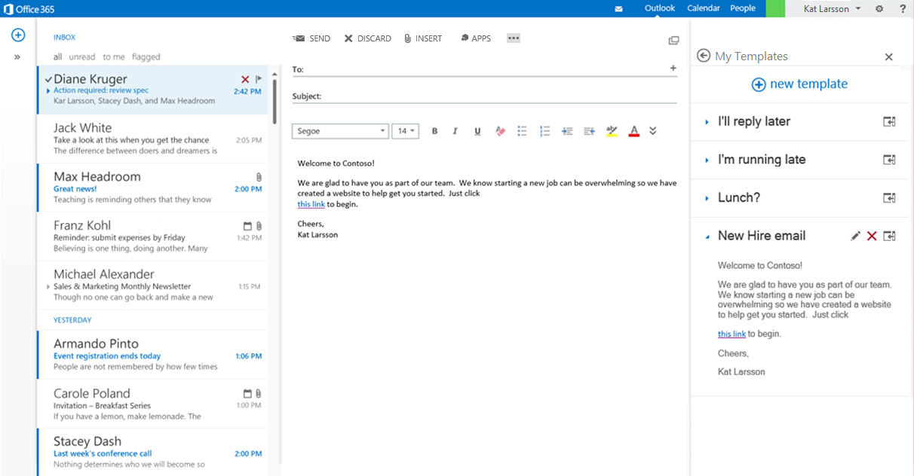
Task: Filter inbox by unread messages
Action: pos(82,56)
